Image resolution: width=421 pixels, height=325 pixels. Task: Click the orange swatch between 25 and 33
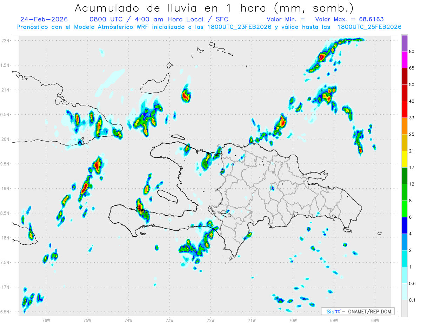[405, 126]
